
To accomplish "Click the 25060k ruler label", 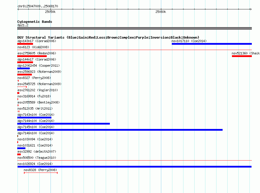I will (161, 12).
